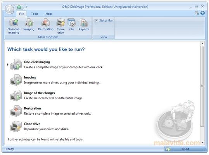Click 'Further activities can be found' note
The image size is (209, 155).
click(x=46, y=139)
